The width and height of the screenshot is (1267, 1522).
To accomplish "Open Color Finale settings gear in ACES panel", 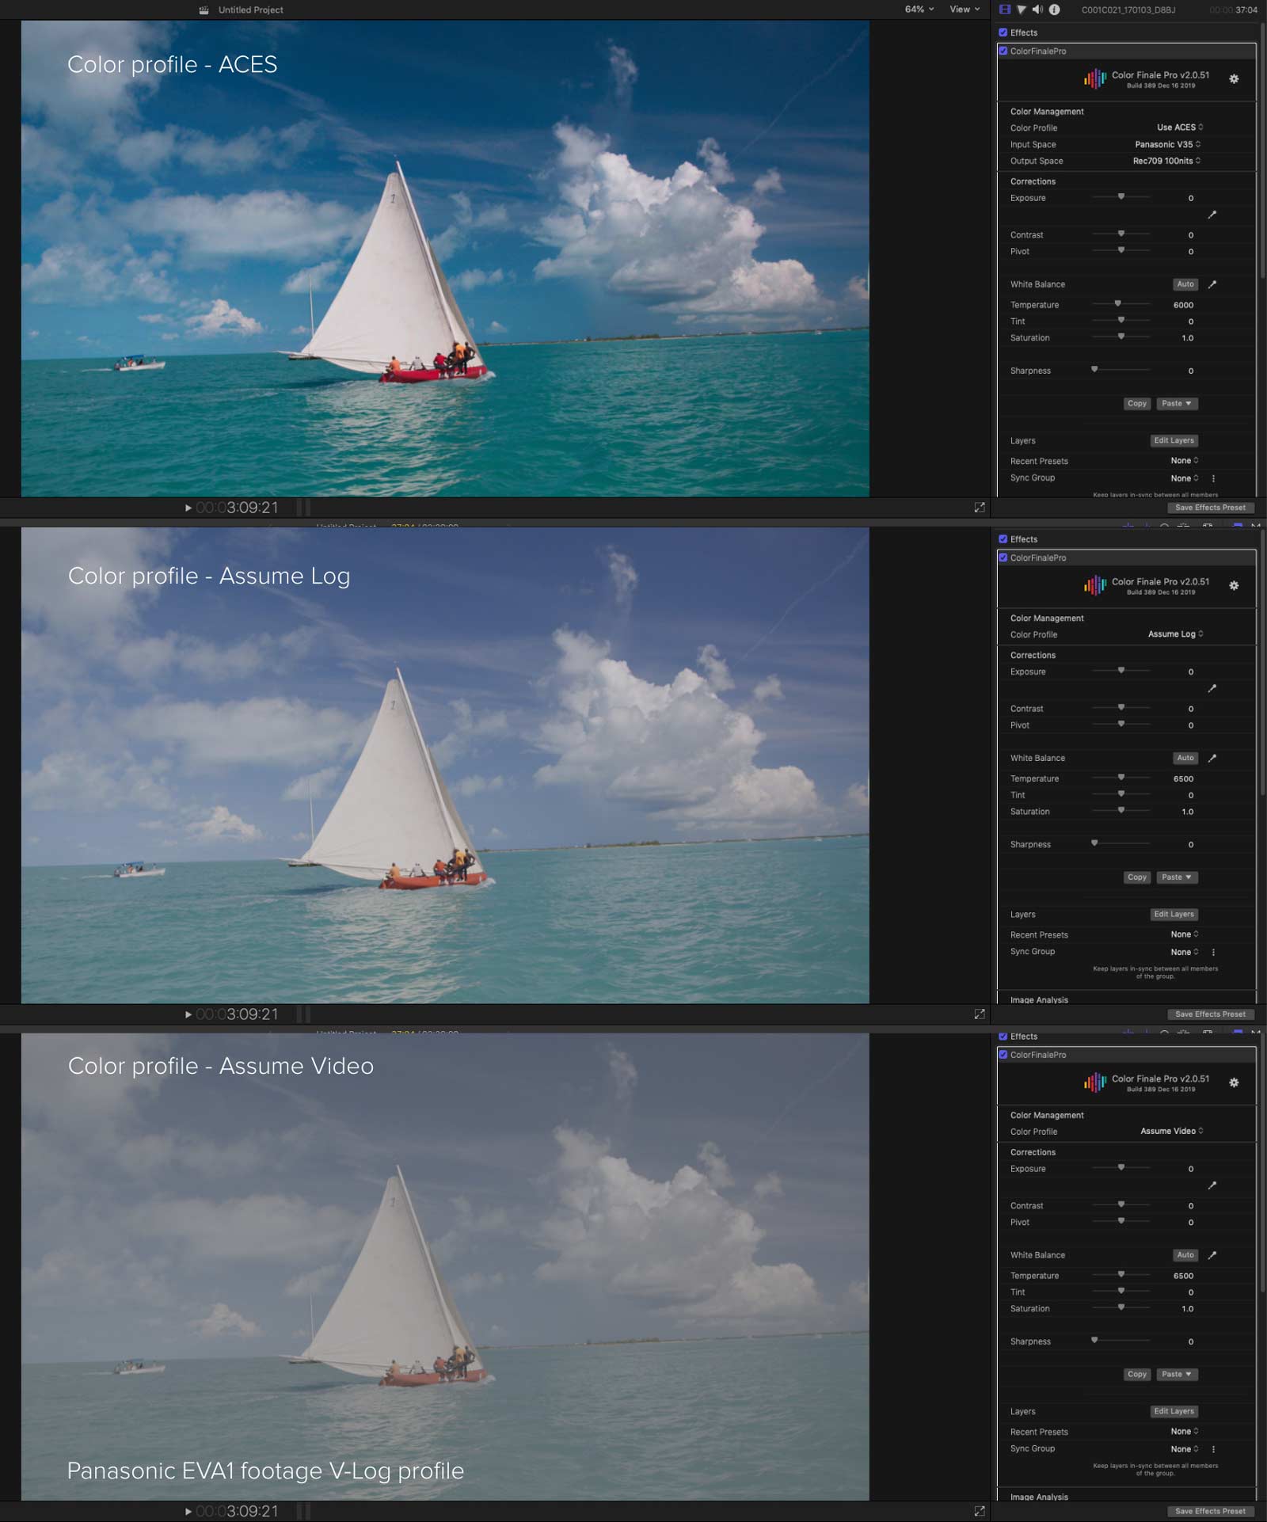I will (1234, 79).
